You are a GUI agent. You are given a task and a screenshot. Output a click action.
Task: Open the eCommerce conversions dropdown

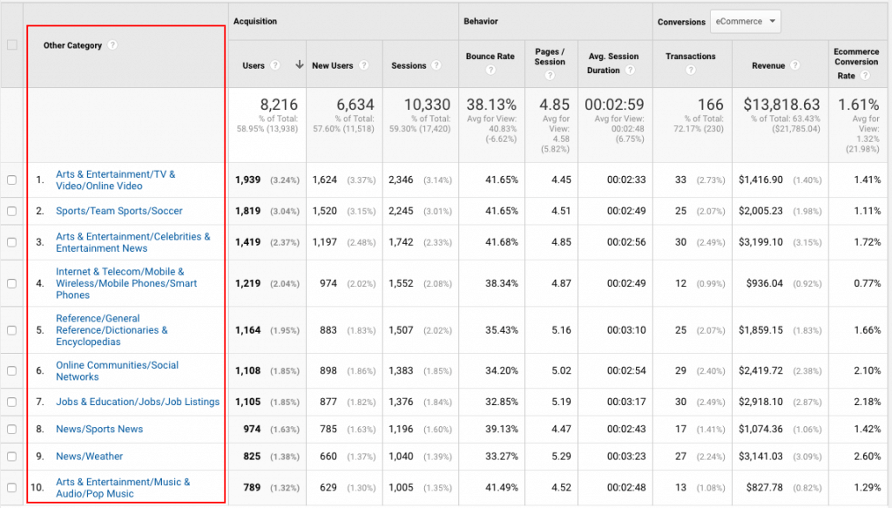pyautogui.click(x=745, y=21)
